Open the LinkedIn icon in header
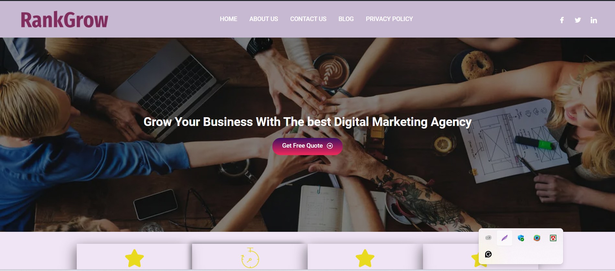This screenshot has height=271, width=615. click(x=594, y=20)
